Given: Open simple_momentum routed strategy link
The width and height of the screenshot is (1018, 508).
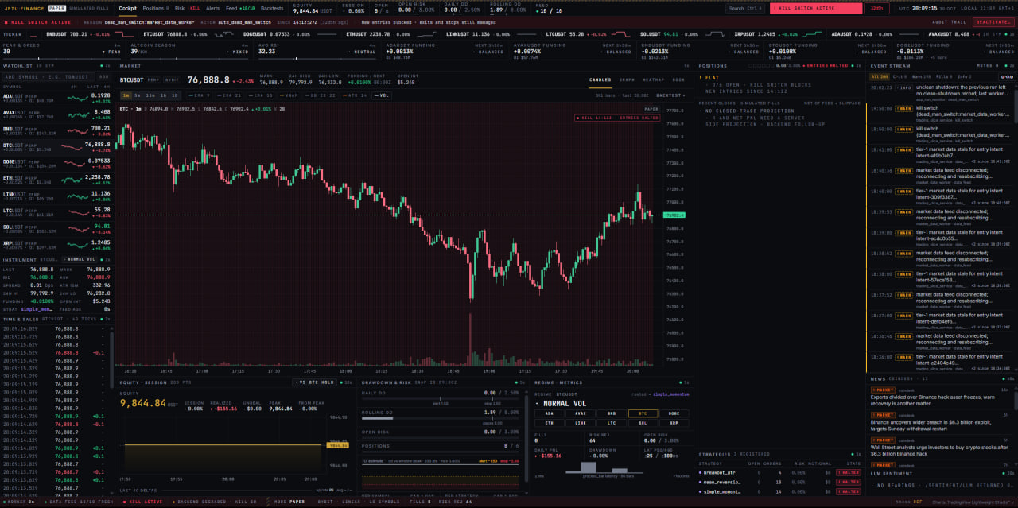Looking at the screenshot, I should pyautogui.click(x=670, y=394).
